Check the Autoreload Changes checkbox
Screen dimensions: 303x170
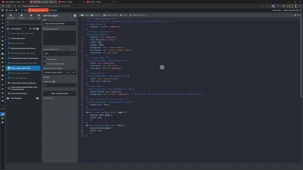tap(45, 64)
